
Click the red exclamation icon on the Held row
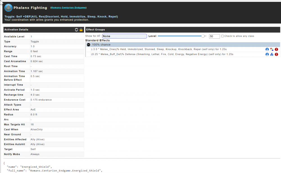(277, 50)
